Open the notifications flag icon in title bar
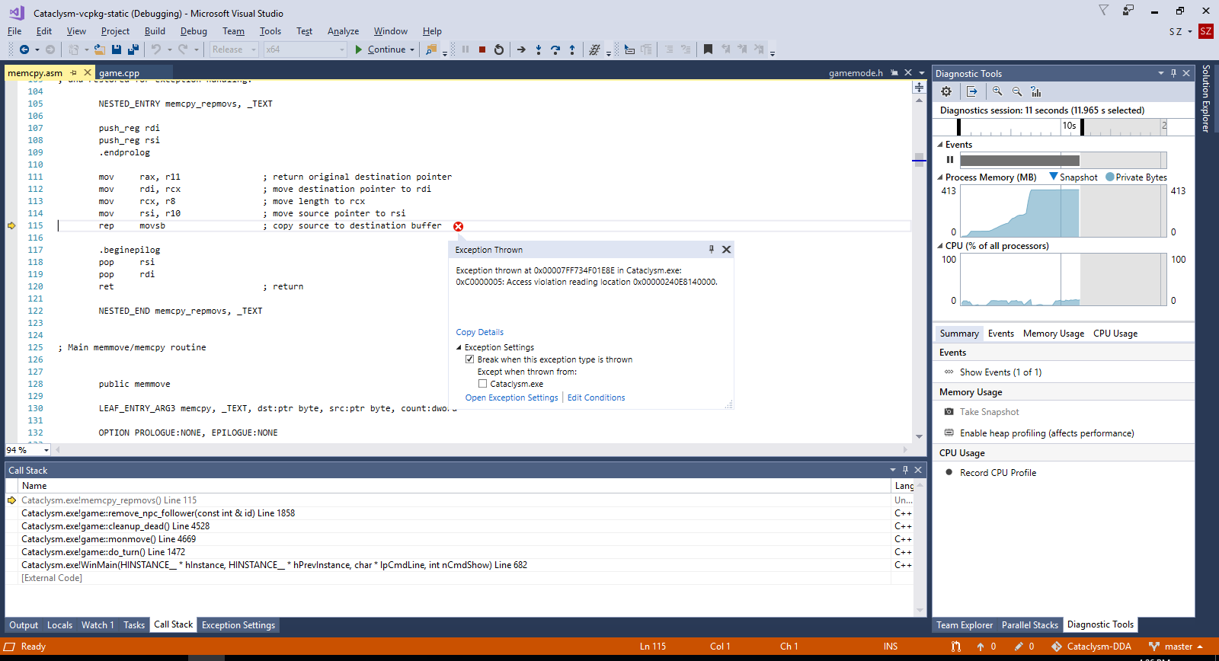Viewport: 1219px width, 661px height. (1103, 10)
